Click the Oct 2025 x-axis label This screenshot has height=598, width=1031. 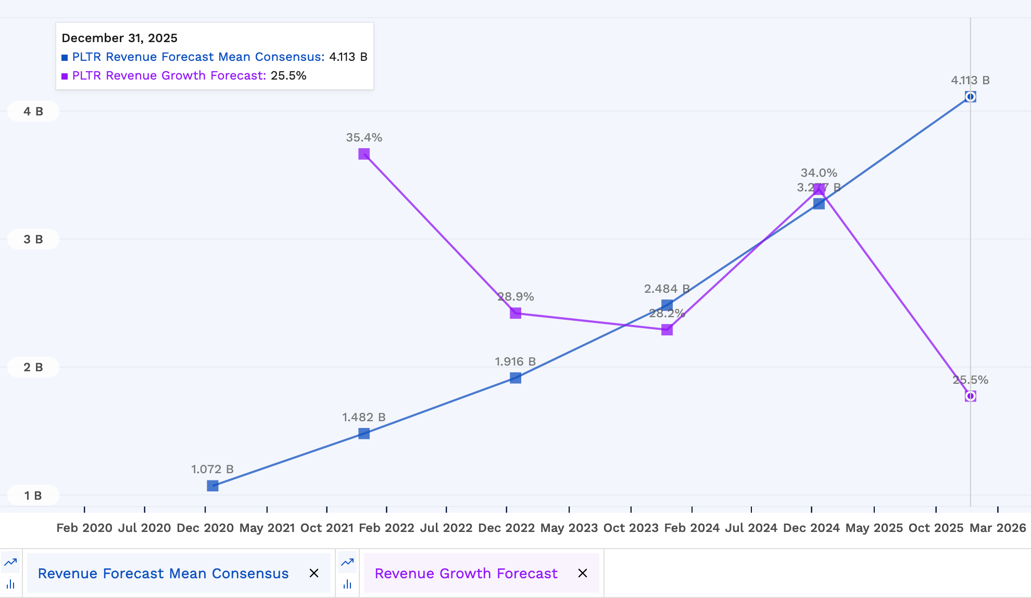point(936,528)
